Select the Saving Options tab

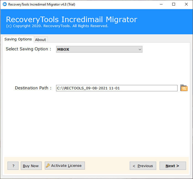pos(18,39)
